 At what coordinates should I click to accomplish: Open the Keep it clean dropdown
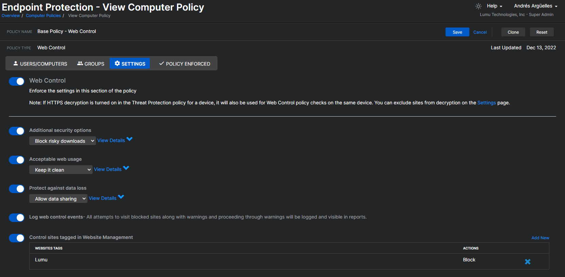pyautogui.click(x=61, y=170)
